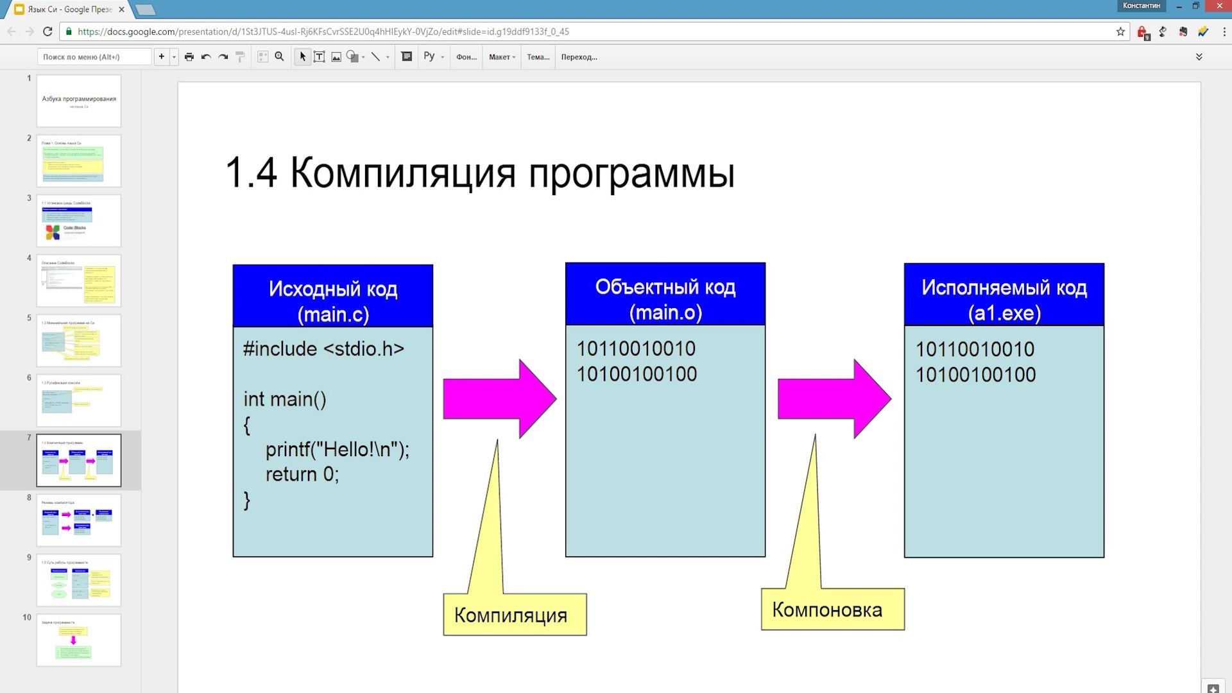Click the Evernote elephant extension icon
This screenshot has height=693, width=1232.
1183,31
